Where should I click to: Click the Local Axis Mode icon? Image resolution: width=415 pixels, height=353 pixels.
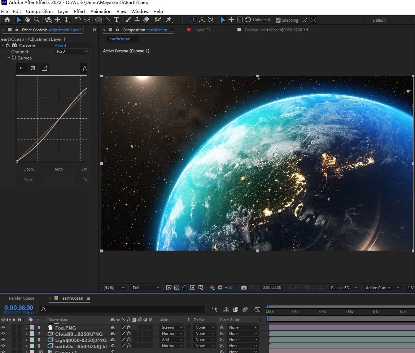coord(193,20)
